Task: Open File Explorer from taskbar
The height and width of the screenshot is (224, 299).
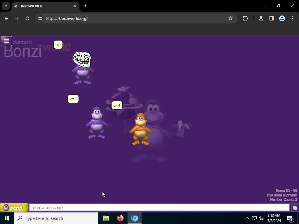Action: coord(106,218)
